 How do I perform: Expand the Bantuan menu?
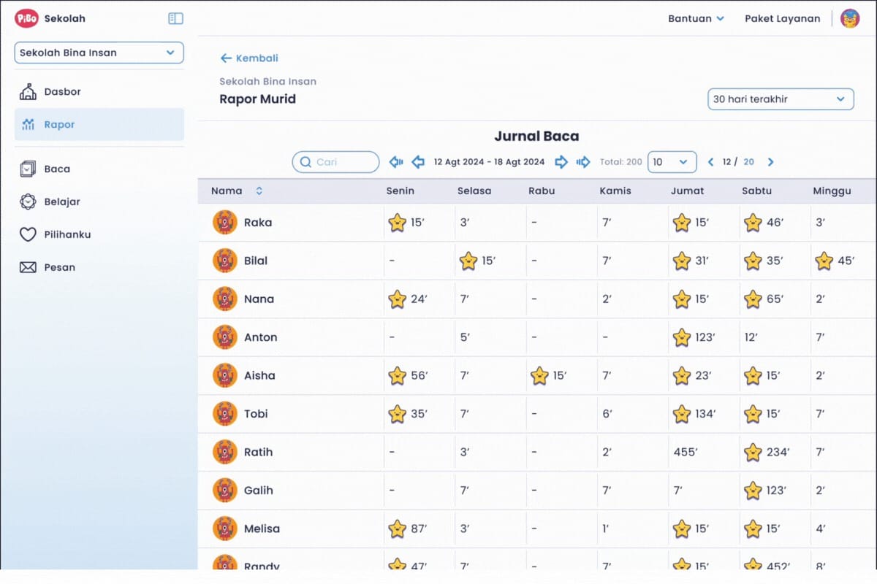(696, 18)
